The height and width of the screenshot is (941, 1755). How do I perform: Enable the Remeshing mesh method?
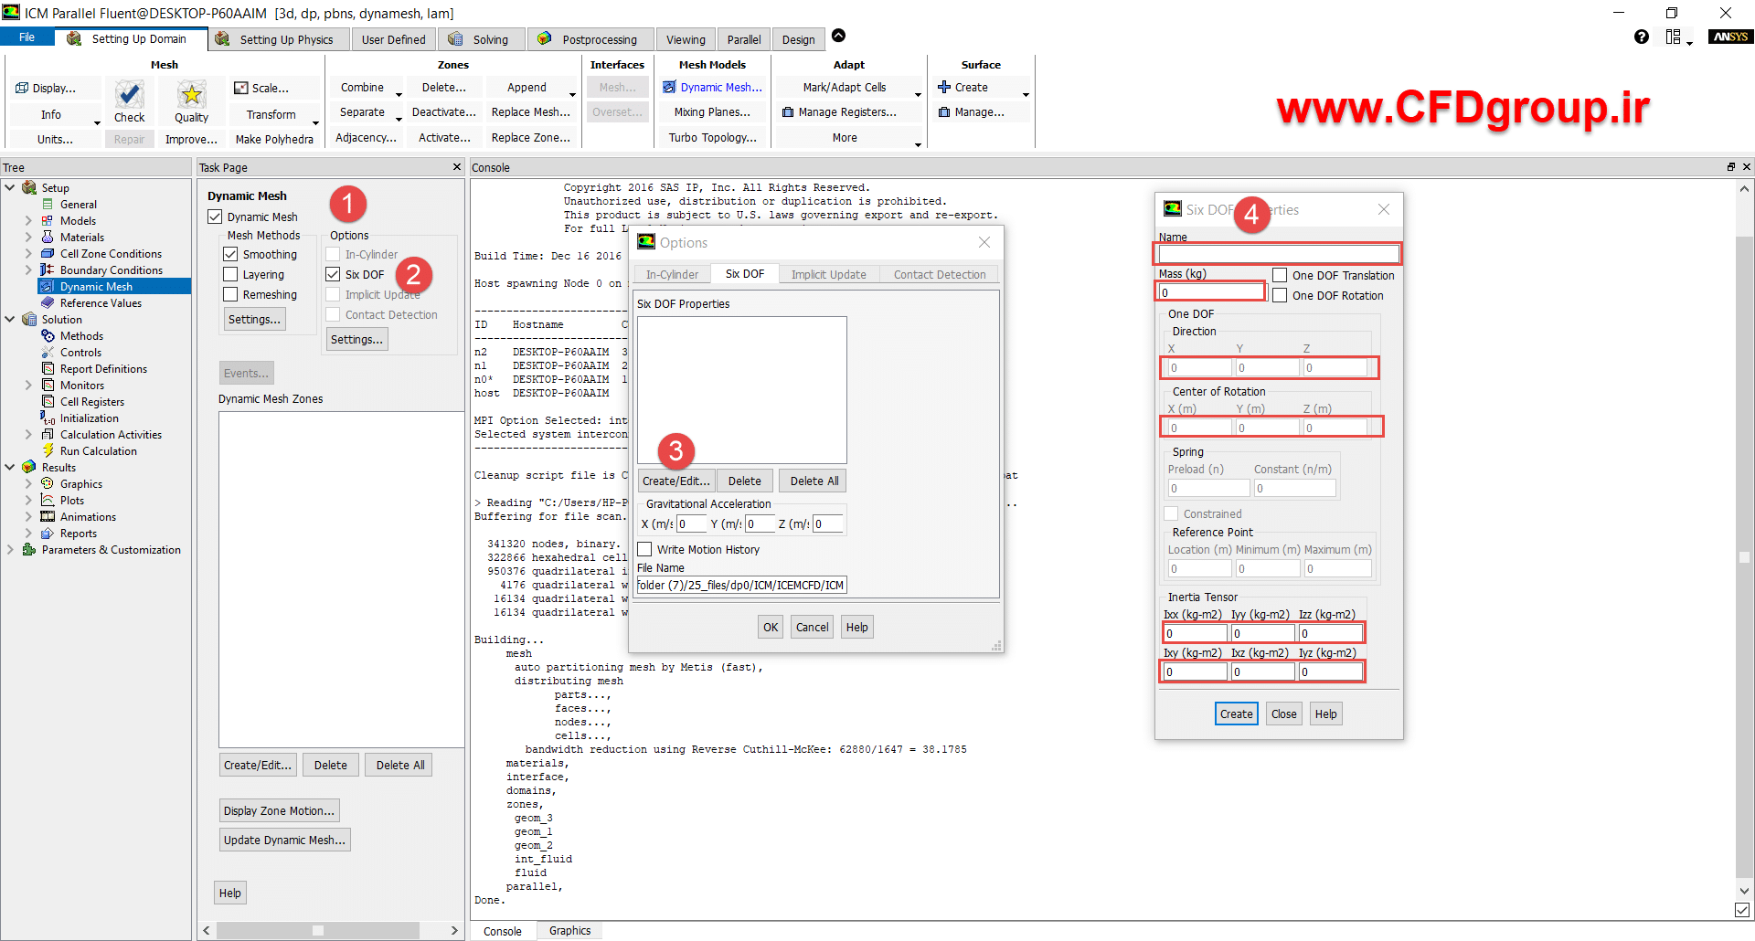click(230, 294)
